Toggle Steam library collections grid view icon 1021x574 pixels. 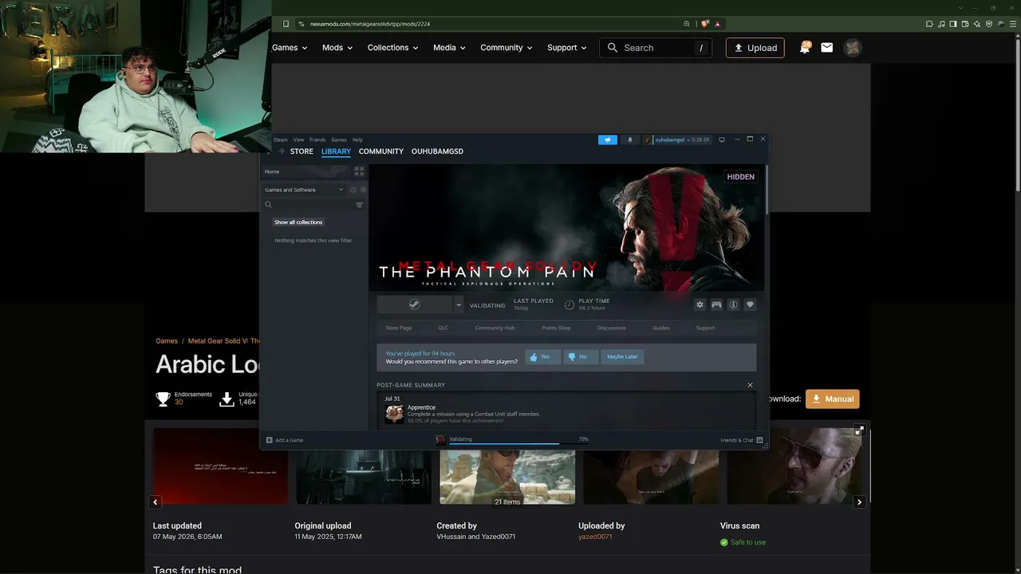[x=359, y=171]
